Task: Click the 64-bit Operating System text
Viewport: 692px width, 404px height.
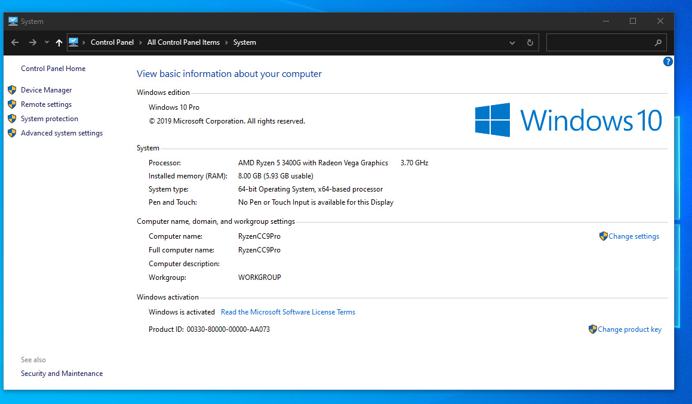Action: [x=310, y=189]
